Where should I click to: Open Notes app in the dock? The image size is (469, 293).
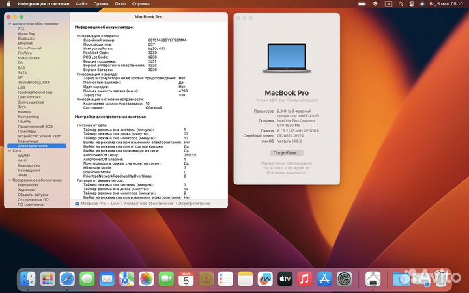coord(246,279)
